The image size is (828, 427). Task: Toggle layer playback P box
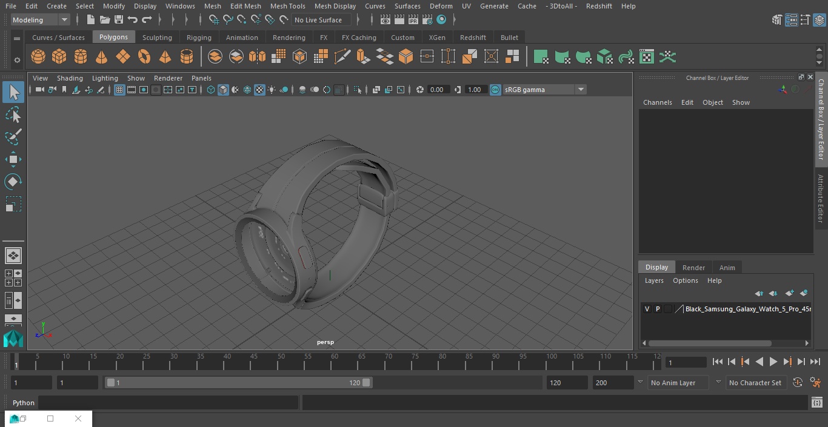click(x=657, y=309)
